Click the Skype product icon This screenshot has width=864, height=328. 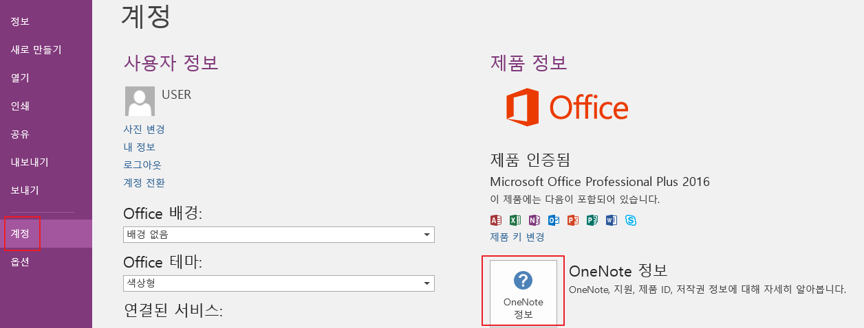631,220
